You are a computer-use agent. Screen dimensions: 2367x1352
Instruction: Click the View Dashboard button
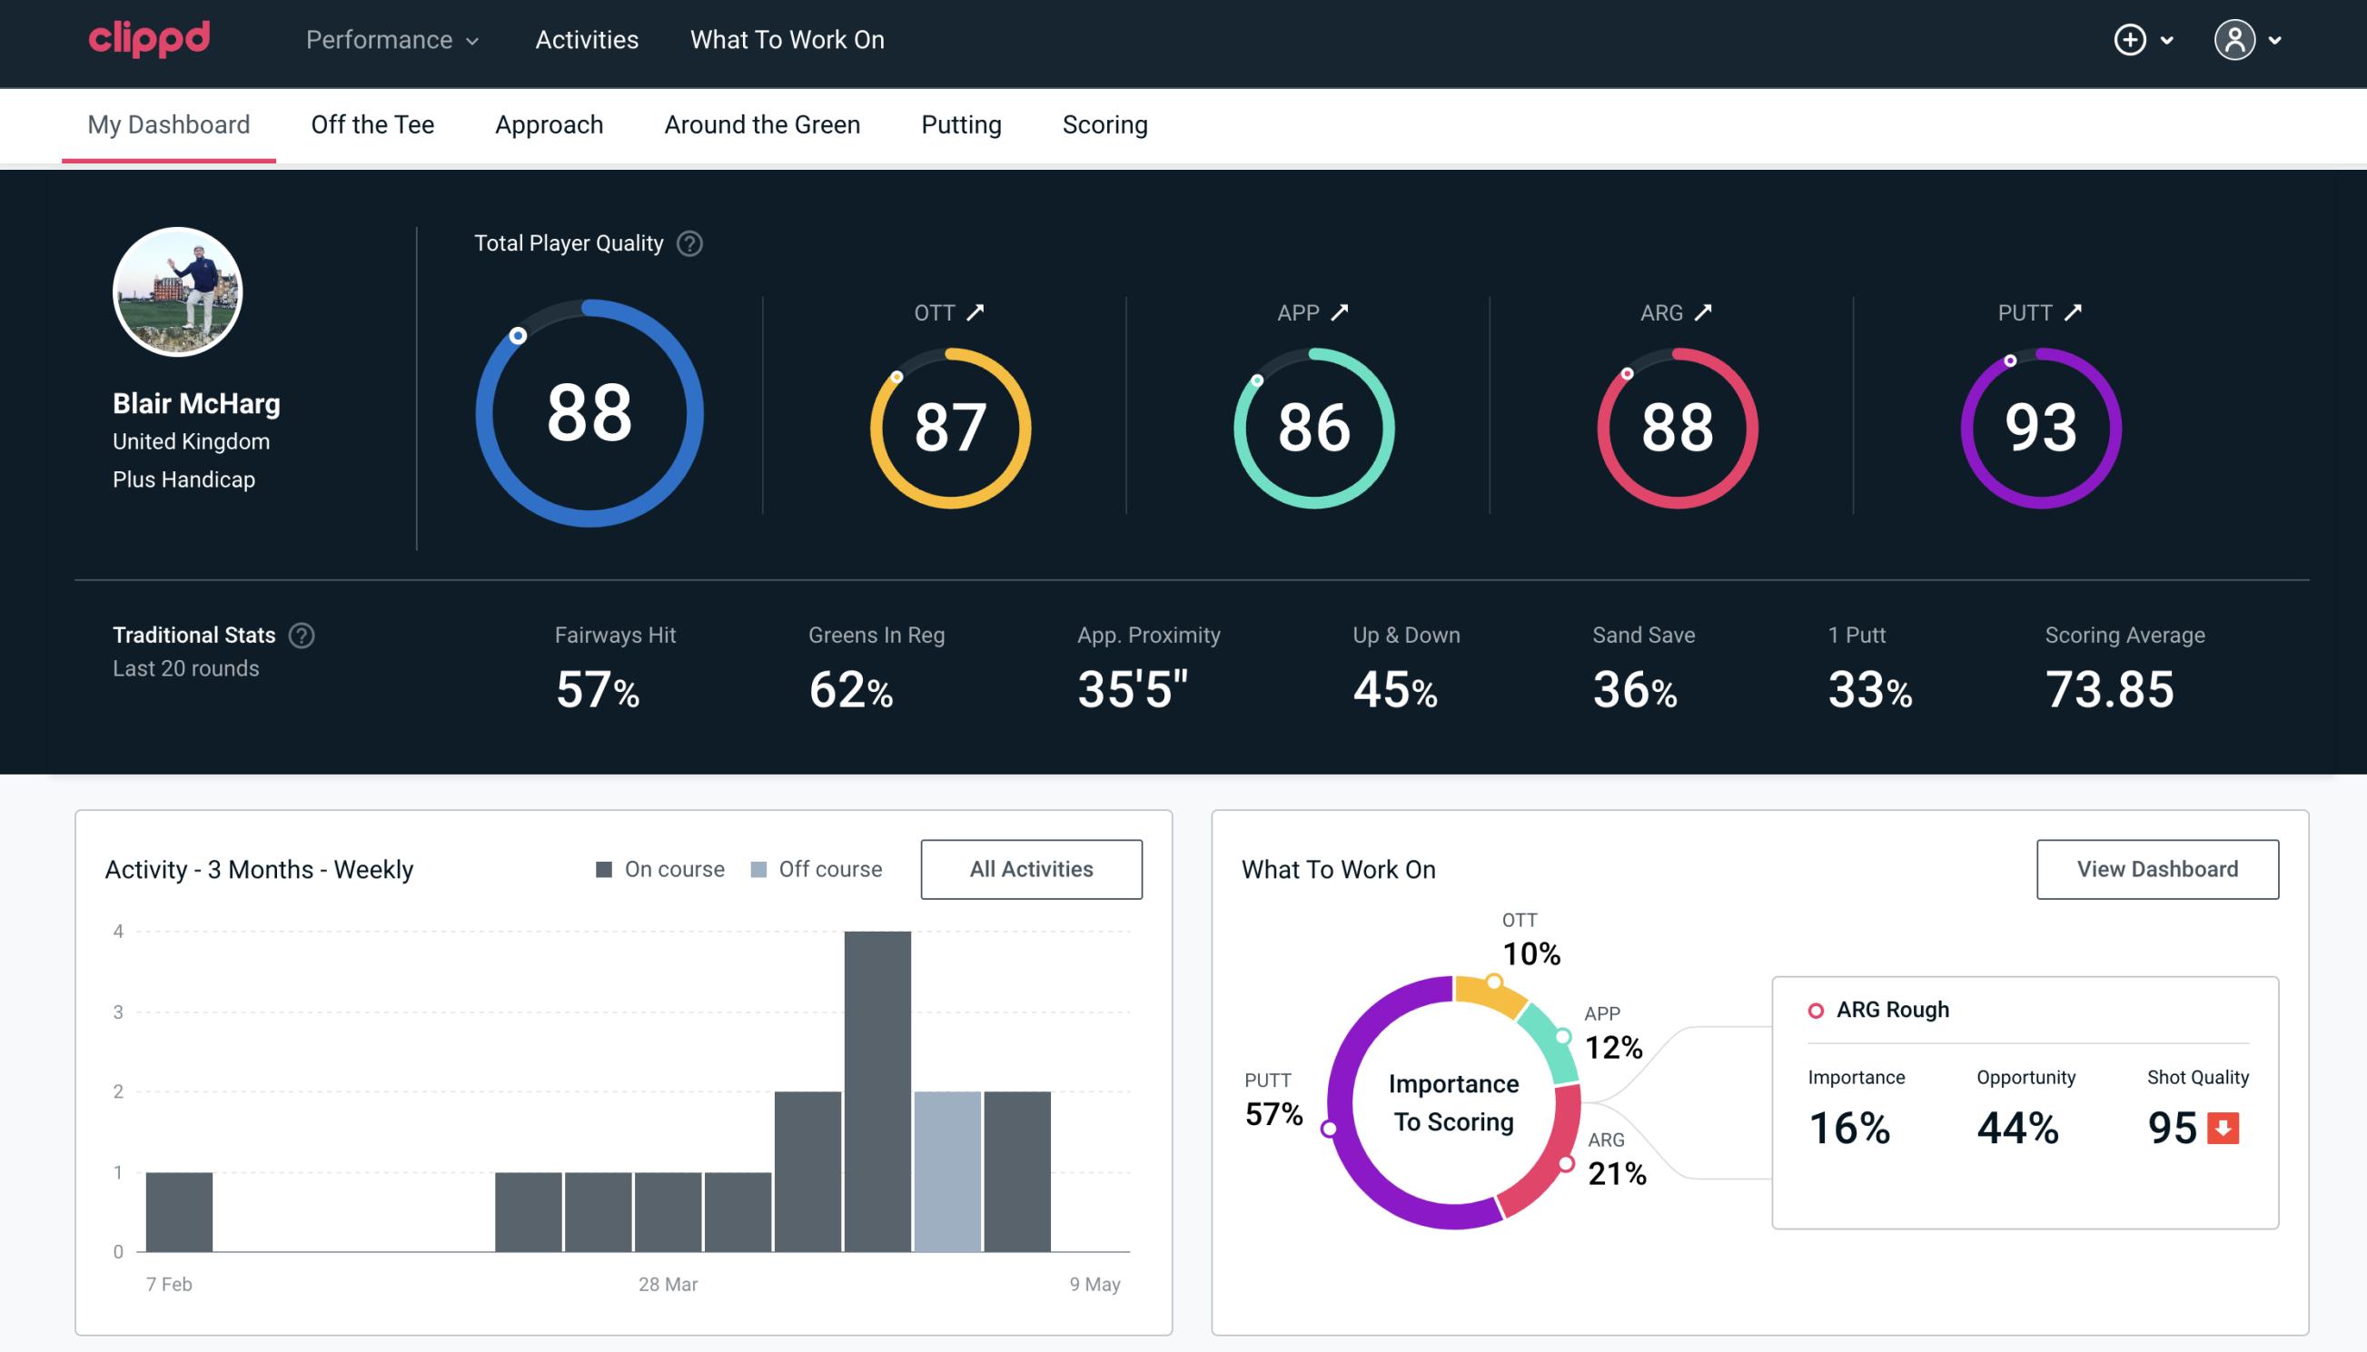[2157, 868]
